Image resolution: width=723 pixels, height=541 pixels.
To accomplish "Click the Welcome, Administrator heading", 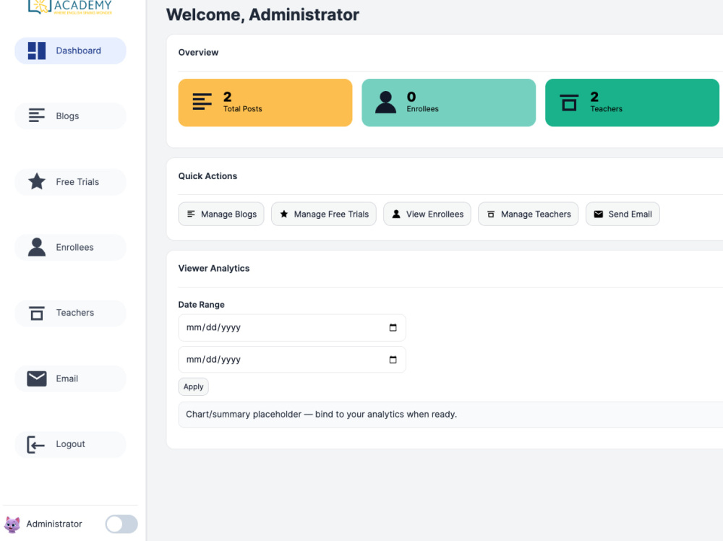I will point(262,14).
